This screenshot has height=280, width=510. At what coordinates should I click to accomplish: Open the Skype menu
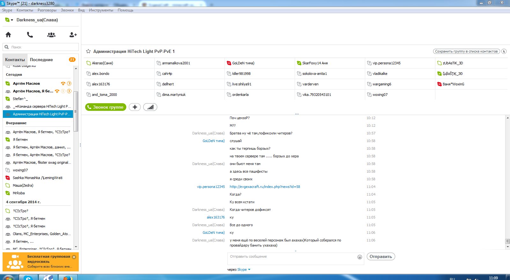coord(7,10)
